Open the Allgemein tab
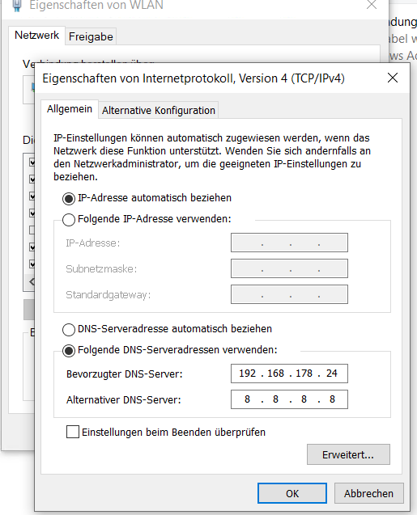Screen dimensions: 417x515 (70, 108)
